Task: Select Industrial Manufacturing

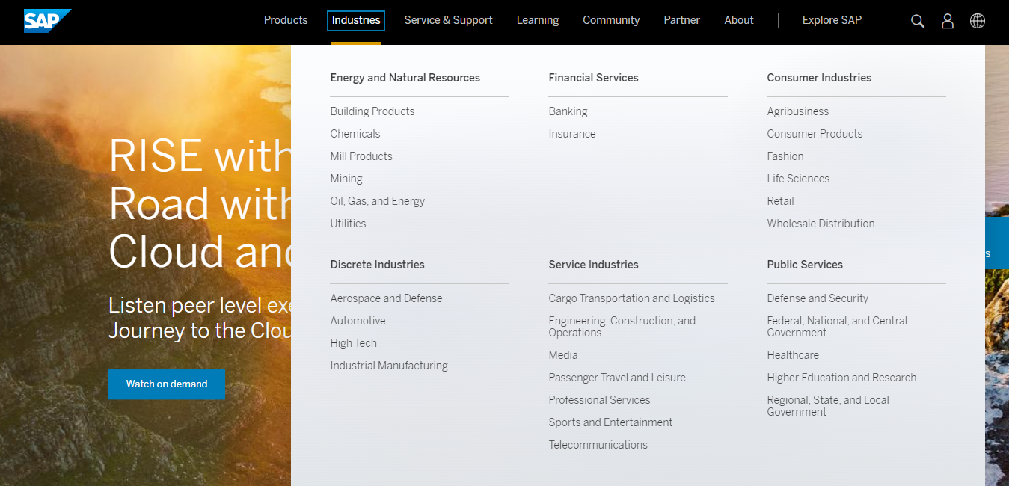Action: pos(389,366)
